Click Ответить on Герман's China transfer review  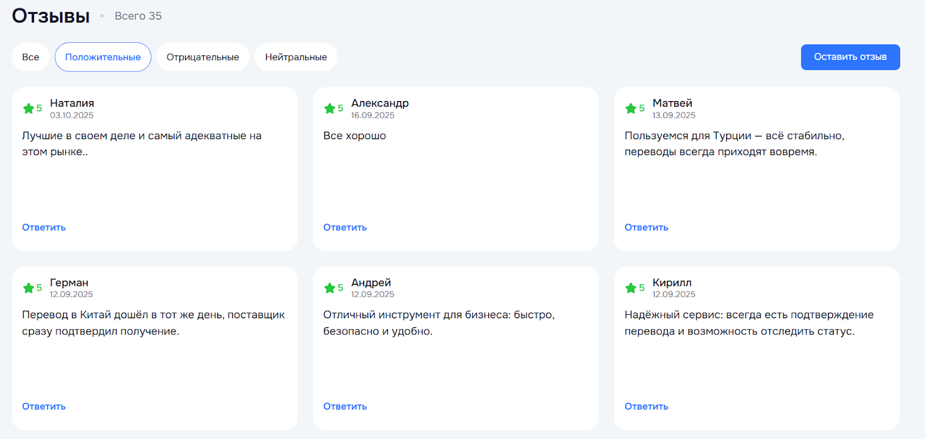pyautogui.click(x=44, y=407)
